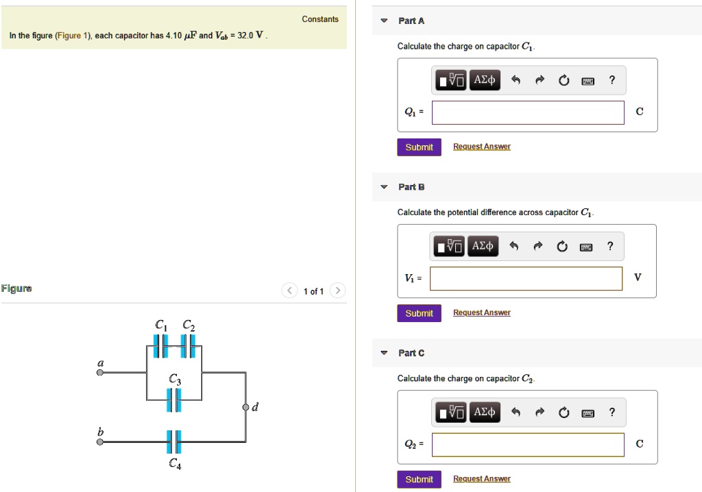Click the next figure arrow
Viewport: 702px width, 492px height.
click(338, 291)
